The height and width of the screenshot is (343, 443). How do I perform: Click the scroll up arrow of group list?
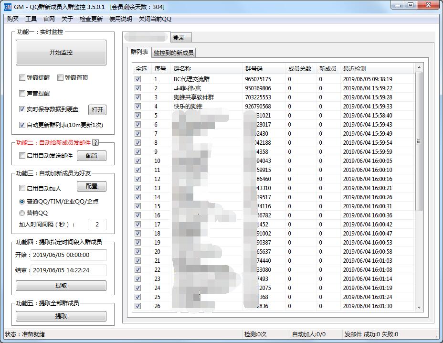tap(419, 67)
